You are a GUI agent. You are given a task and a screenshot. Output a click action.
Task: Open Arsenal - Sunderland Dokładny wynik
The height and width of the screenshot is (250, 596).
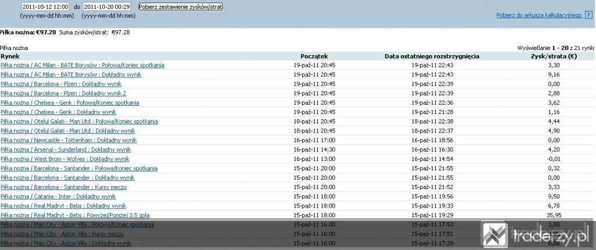pos(66,149)
